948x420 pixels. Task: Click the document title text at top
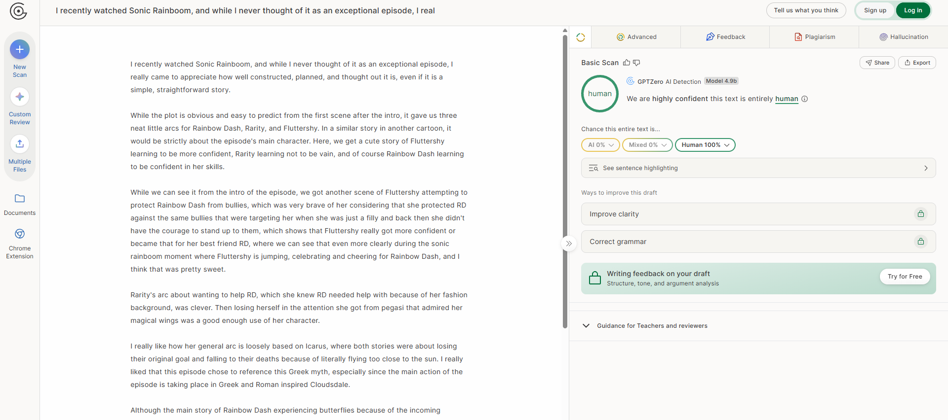point(245,11)
